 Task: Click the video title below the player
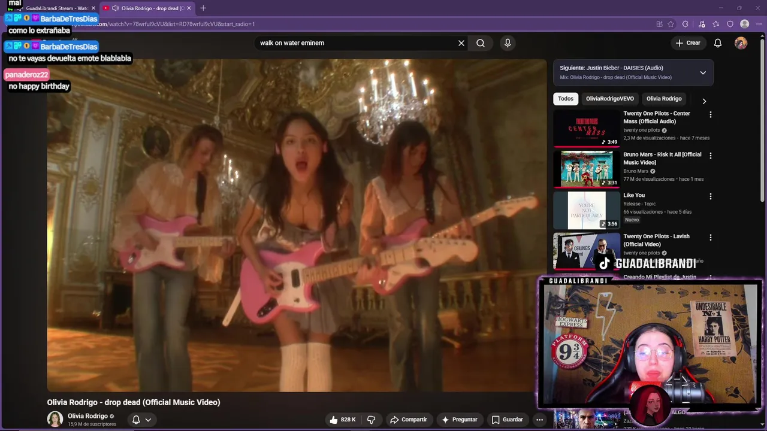pyautogui.click(x=134, y=402)
